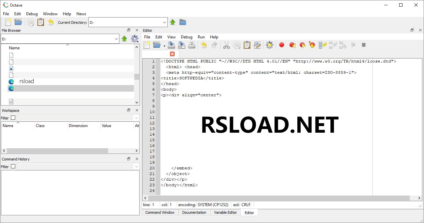Switch to the Command Window tab
The height and width of the screenshot is (223, 424).
[160, 212]
